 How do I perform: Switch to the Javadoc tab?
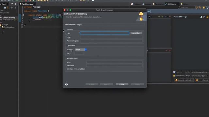point(147,4)
